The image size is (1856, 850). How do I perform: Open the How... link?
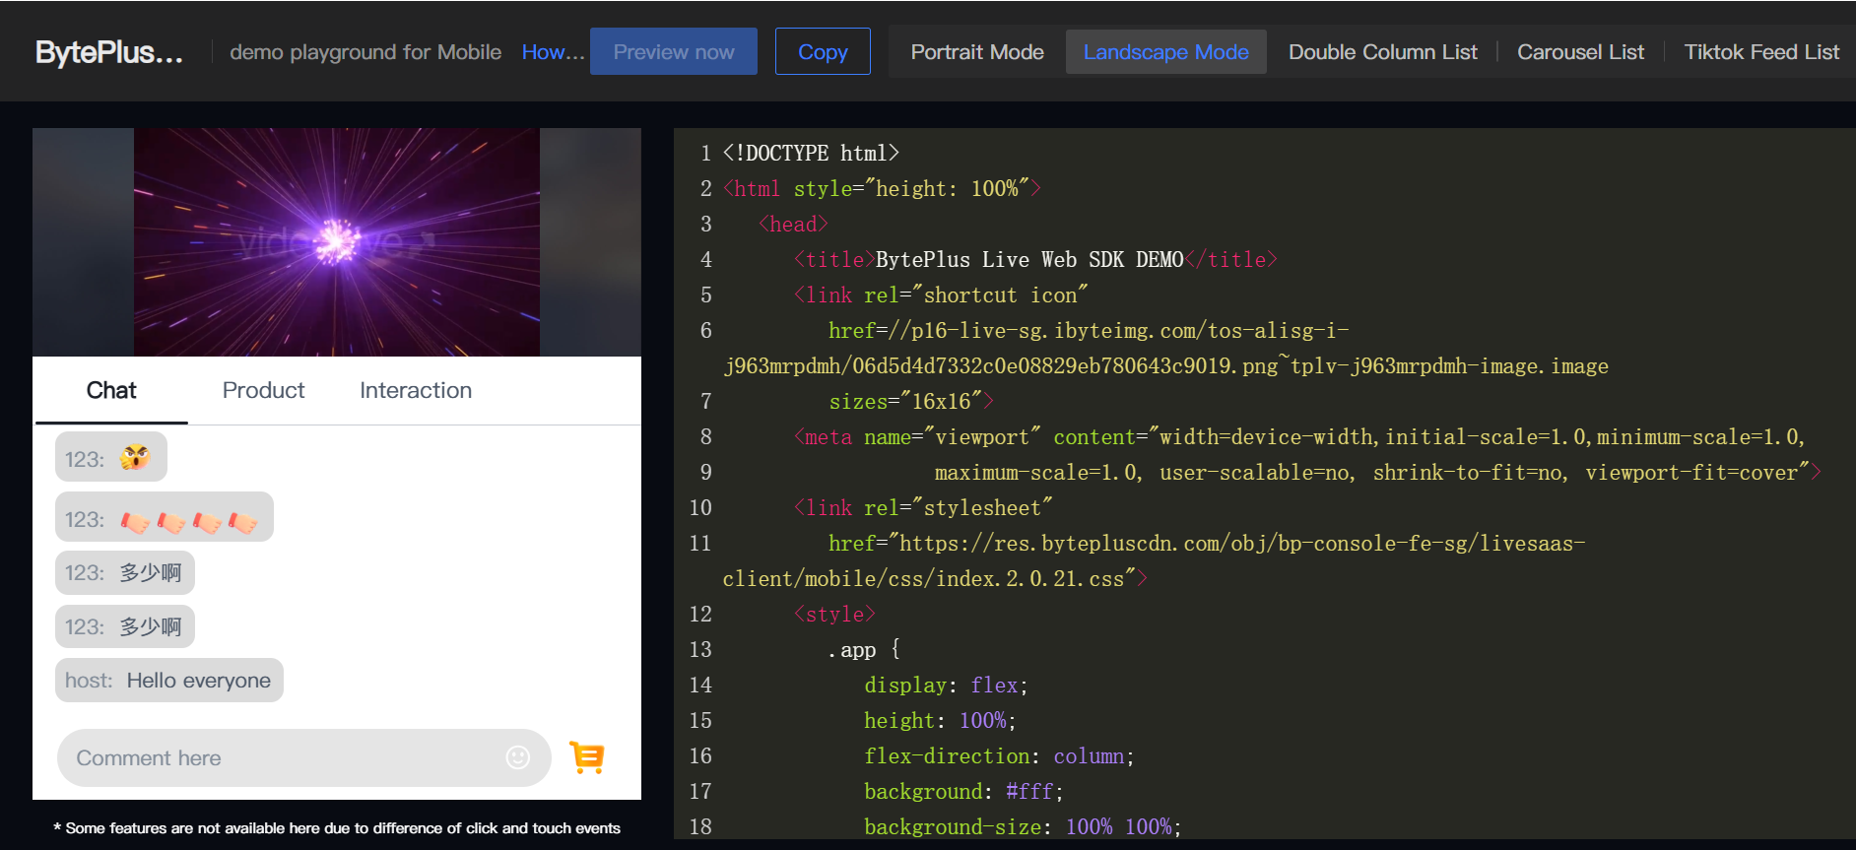(553, 52)
